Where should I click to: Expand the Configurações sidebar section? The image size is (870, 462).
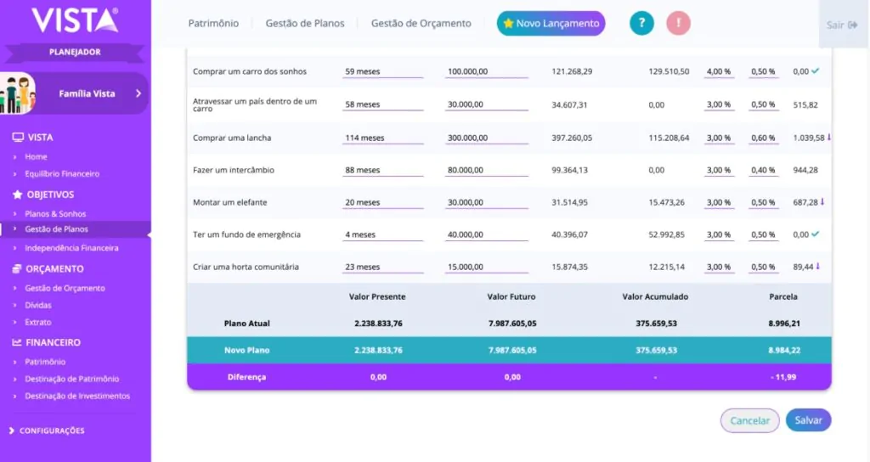pos(51,431)
